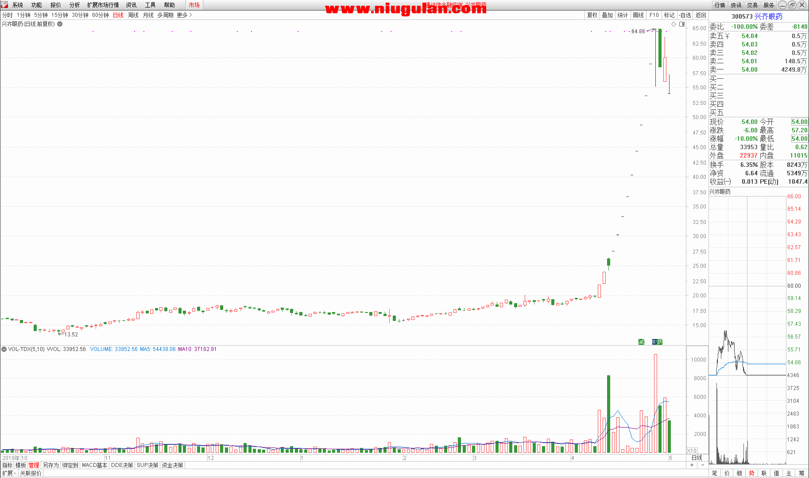Select the 周线 weekly period
This screenshot has width=809, height=478.
click(133, 15)
